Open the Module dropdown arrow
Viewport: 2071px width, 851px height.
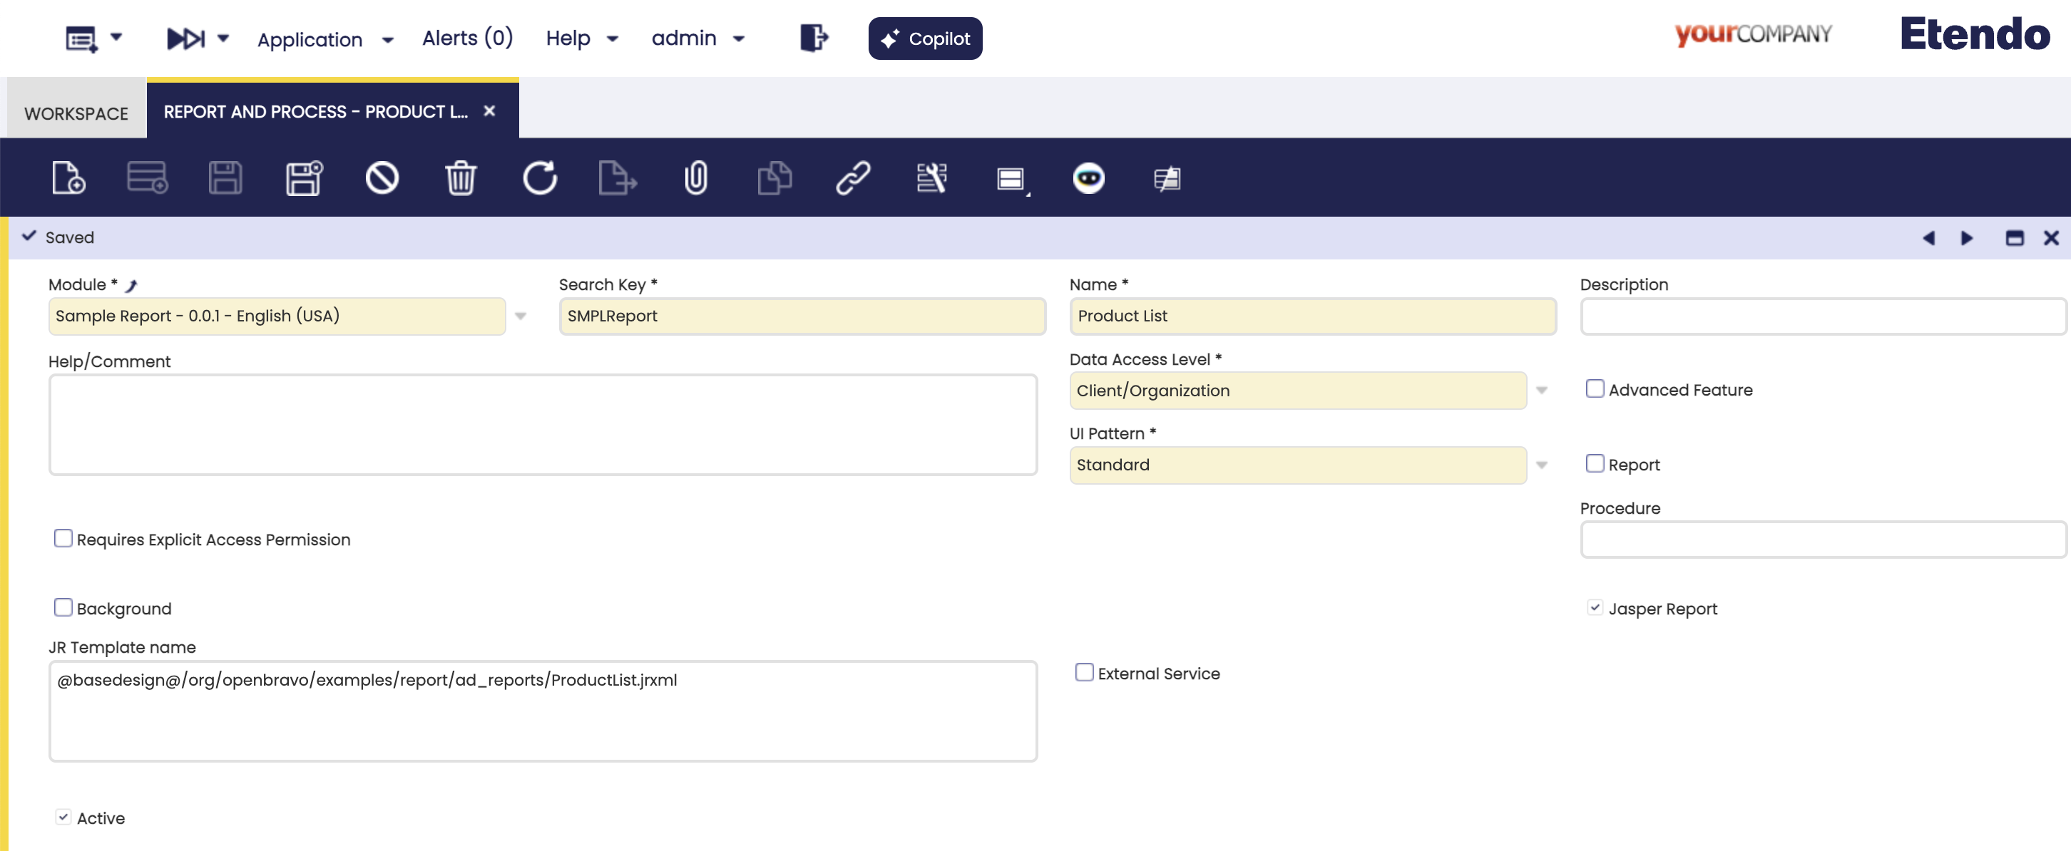coord(521,316)
